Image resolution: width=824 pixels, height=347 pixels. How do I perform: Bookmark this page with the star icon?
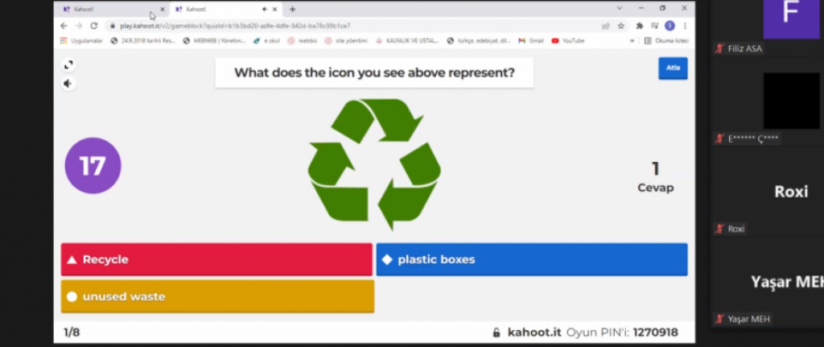point(621,26)
